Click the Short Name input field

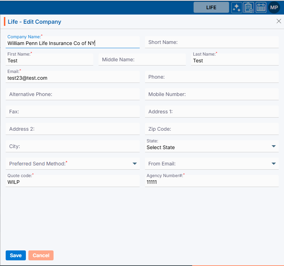point(212,42)
